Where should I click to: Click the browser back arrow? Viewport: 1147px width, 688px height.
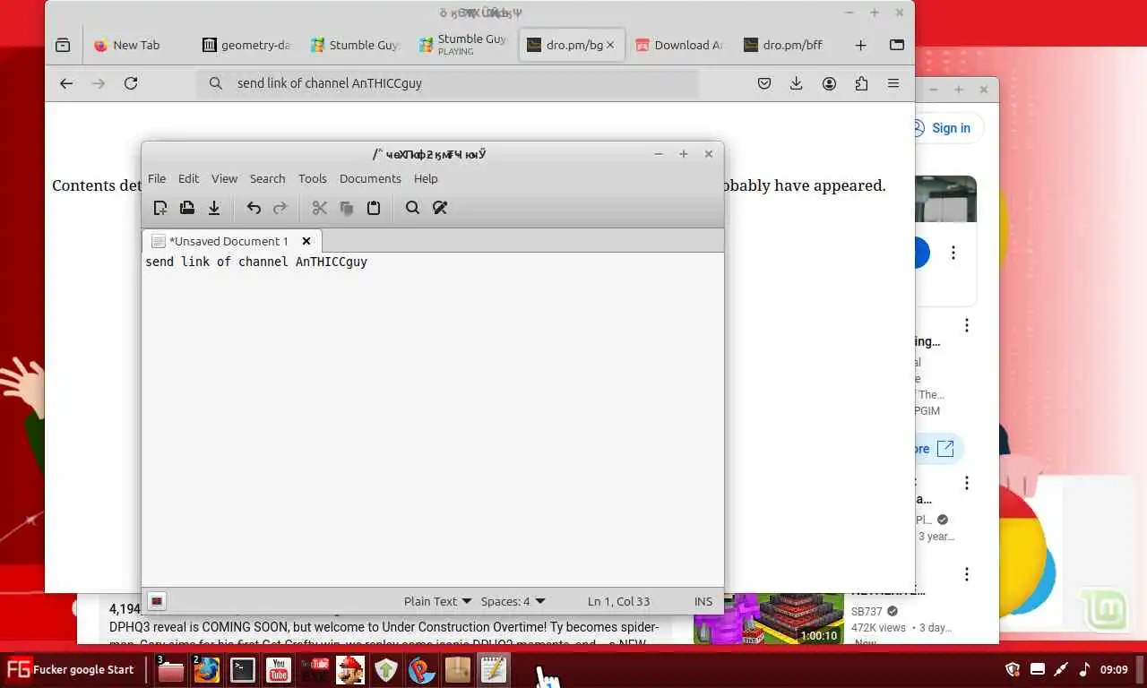[x=66, y=83]
